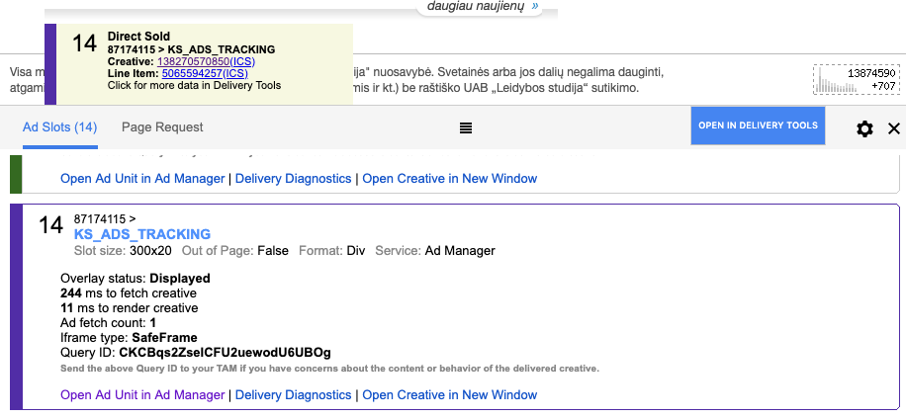Click the '244 ms to fetch creative' line

(129, 293)
